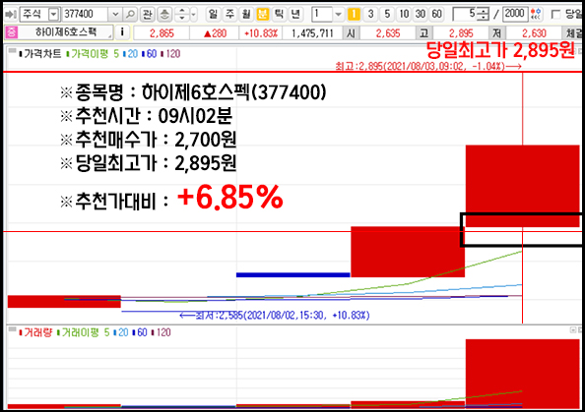Select the 60 minute interval tab
Image resolution: width=585 pixels, height=412 pixels.
point(437,15)
